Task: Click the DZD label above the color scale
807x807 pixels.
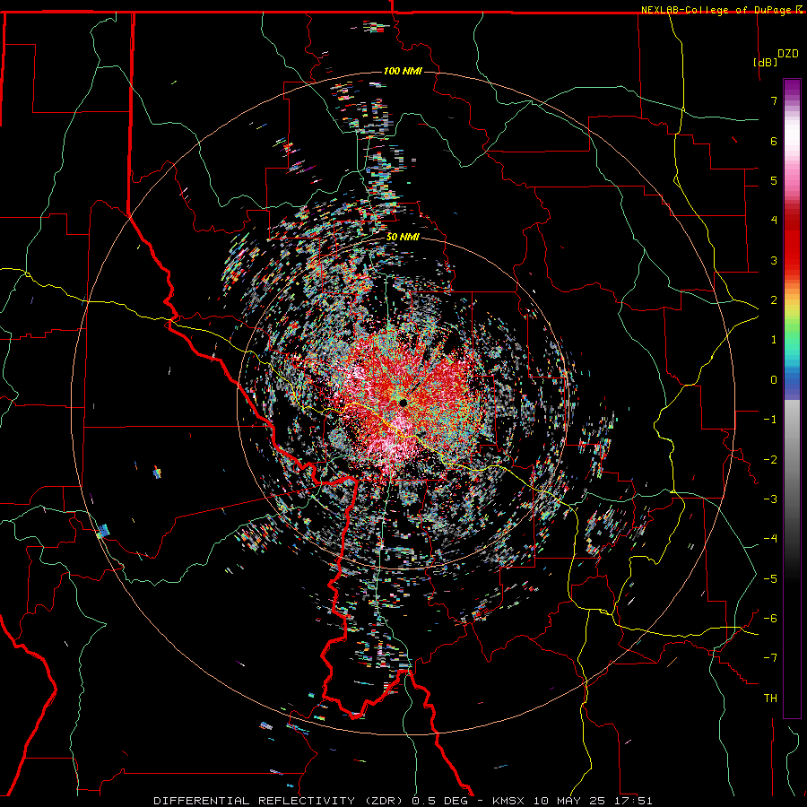Action: [x=788, y=54]
